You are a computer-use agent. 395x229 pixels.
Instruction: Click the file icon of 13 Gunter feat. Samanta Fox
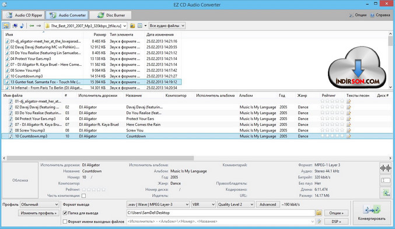coord(8,82)
